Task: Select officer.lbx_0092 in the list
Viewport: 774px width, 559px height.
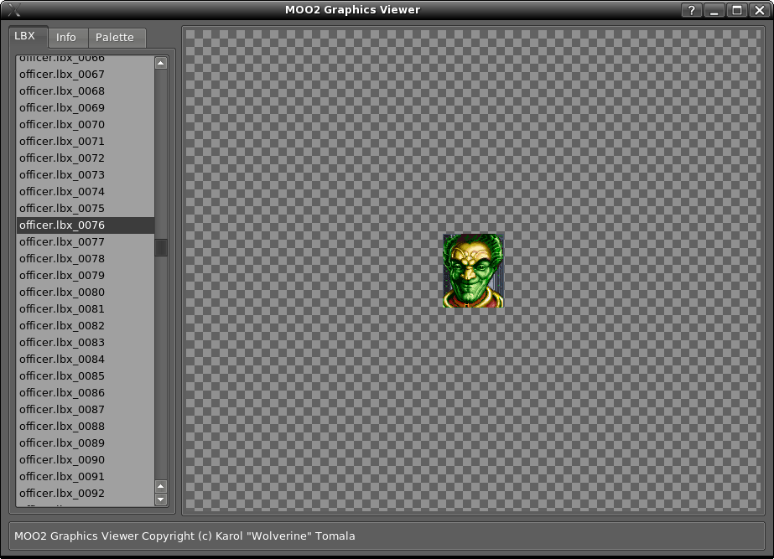Action: point(86,494)
